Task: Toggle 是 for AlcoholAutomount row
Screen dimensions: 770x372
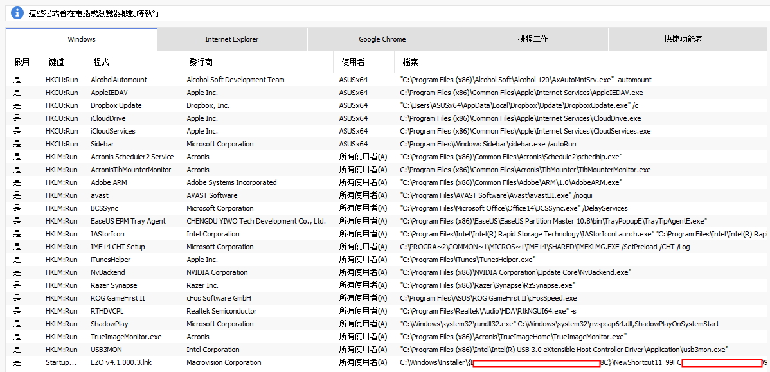Action: click(x=17, y=80)
